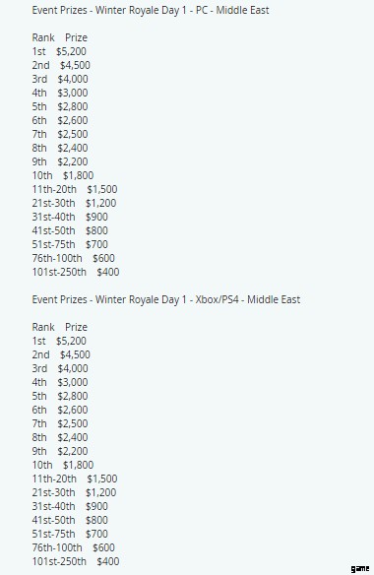Click 21st-30th $1,200 row in Xbox/PS4 table
This screenshot has height=575, width=374.
click(x=74, y=492)
